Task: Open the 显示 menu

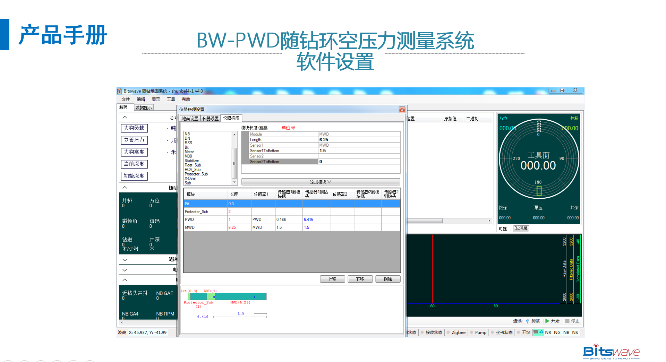Action: (x=156, y=100)
